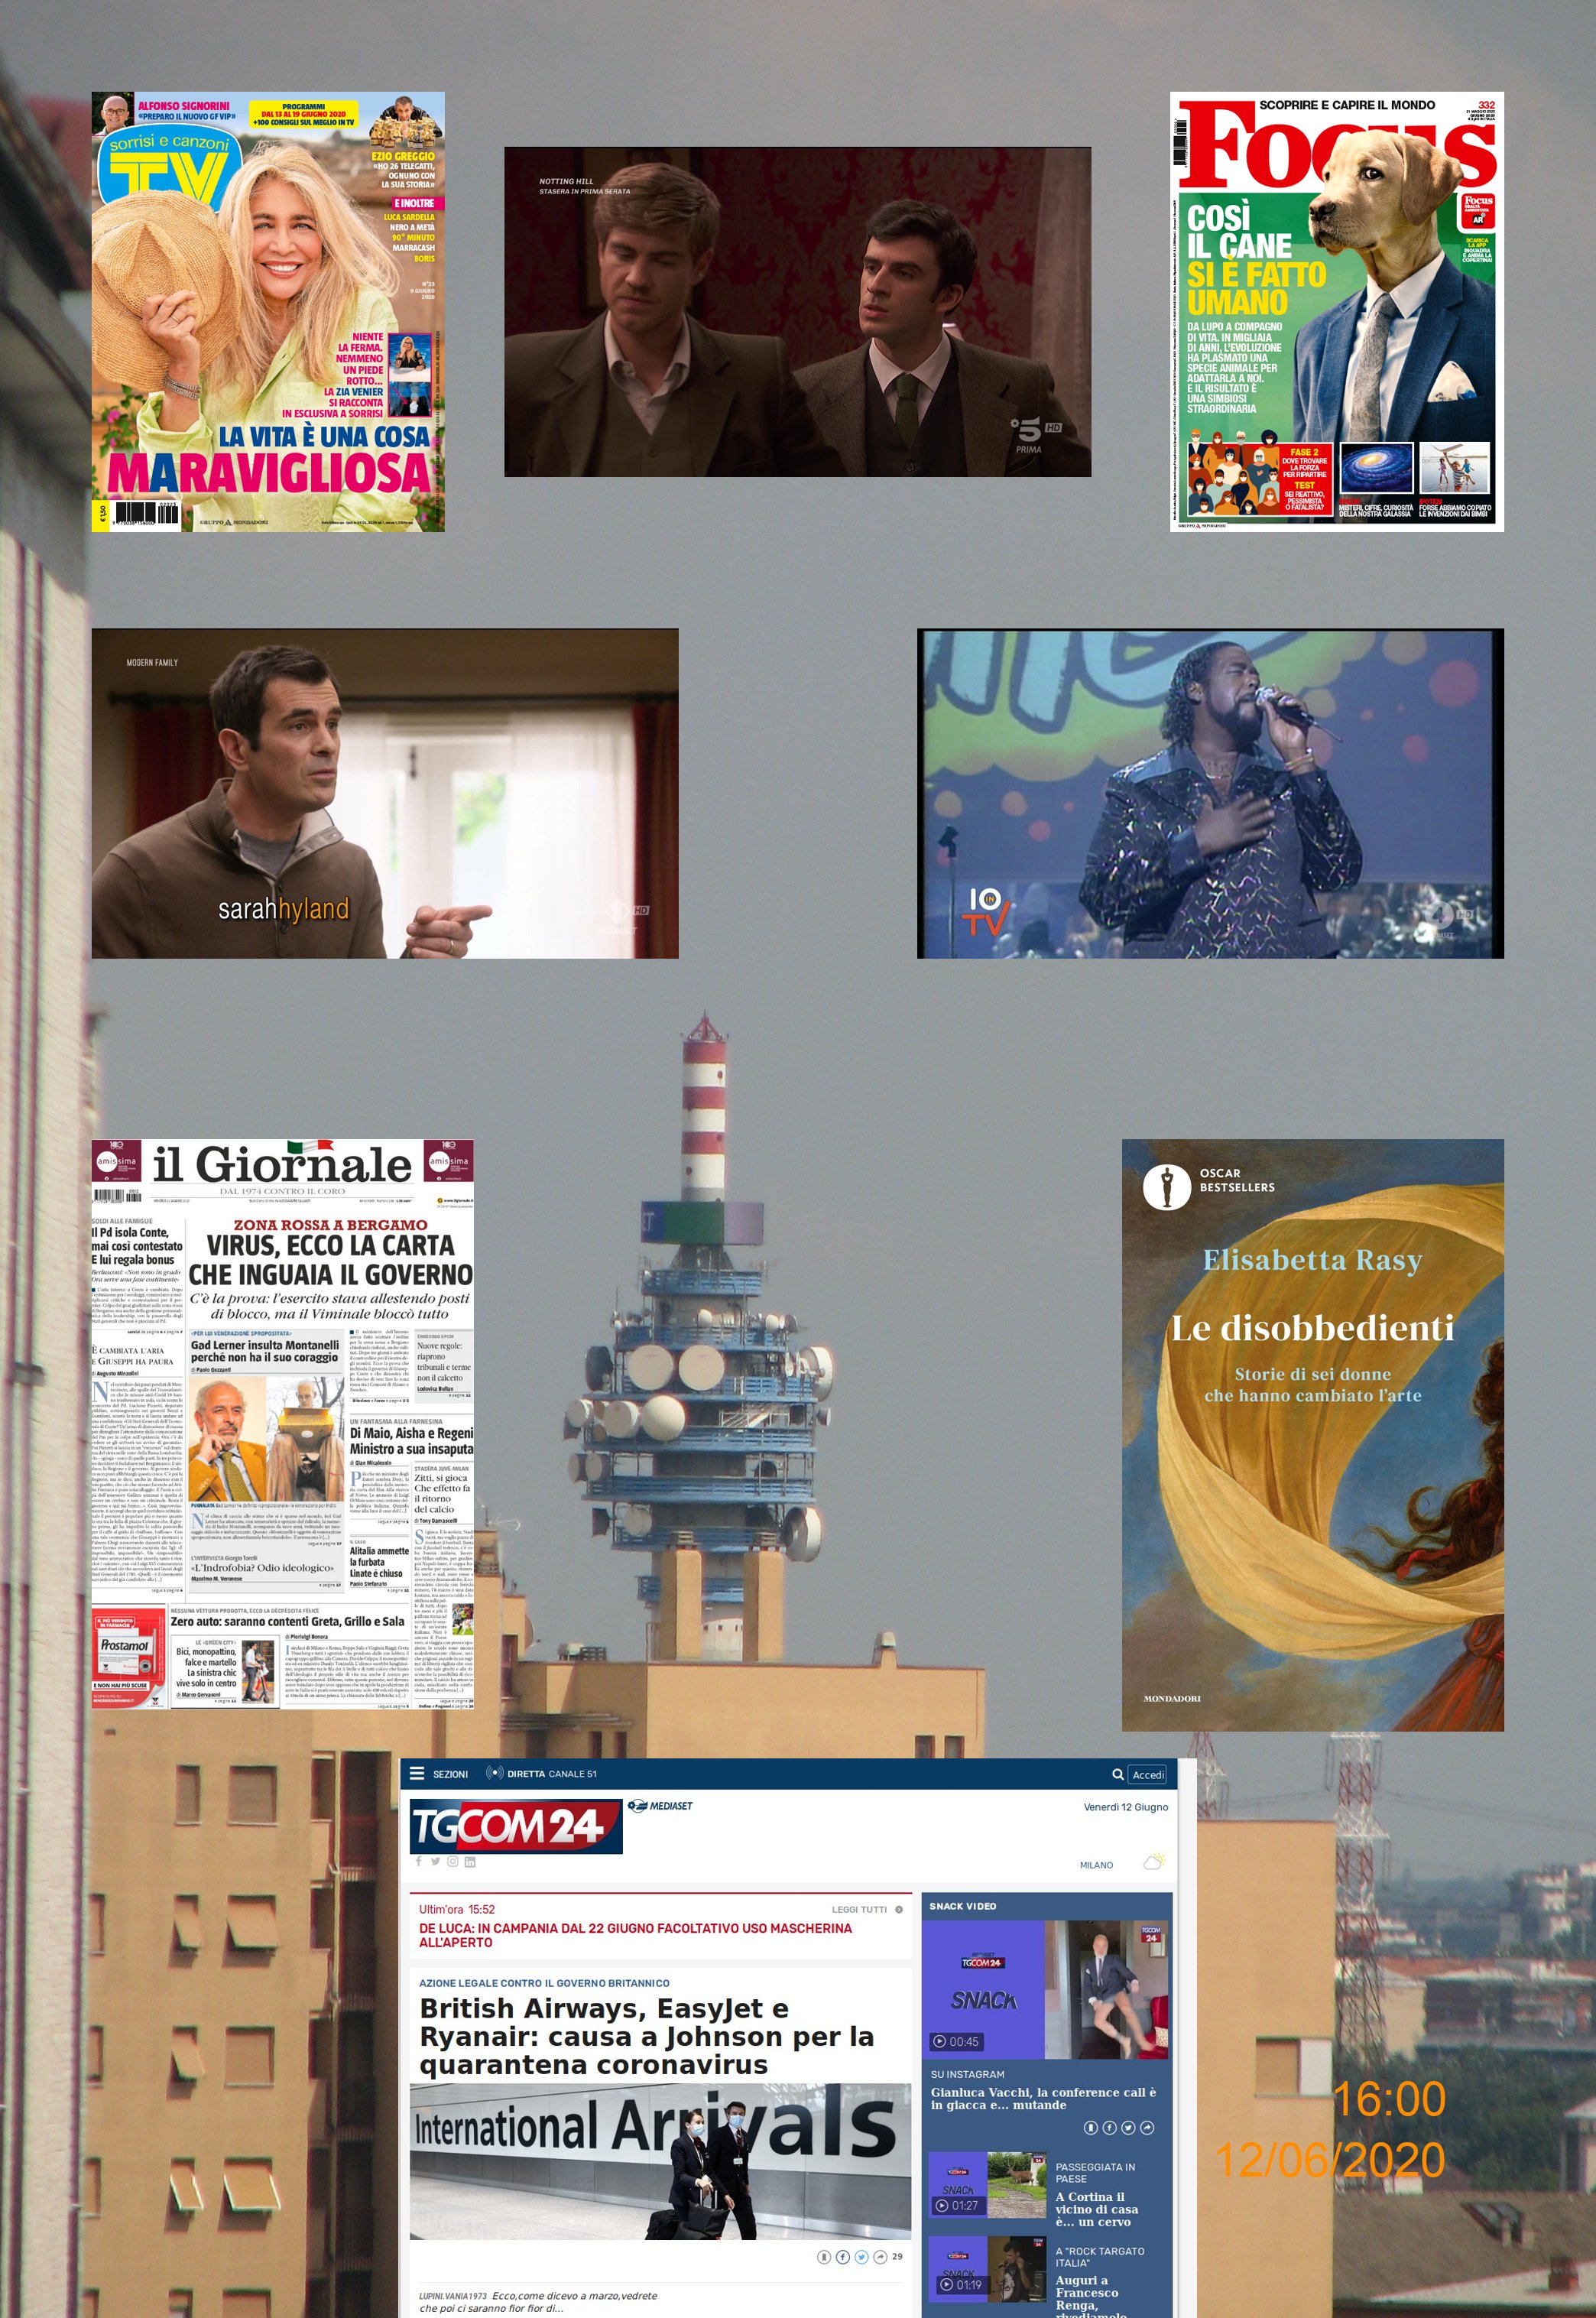Click share arrow on Gianluca Vacchi video

coord(1147,2128)
